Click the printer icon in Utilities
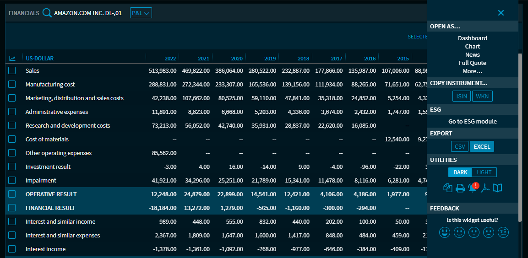Viewport: 528px width, 258px height. (460, 188)
